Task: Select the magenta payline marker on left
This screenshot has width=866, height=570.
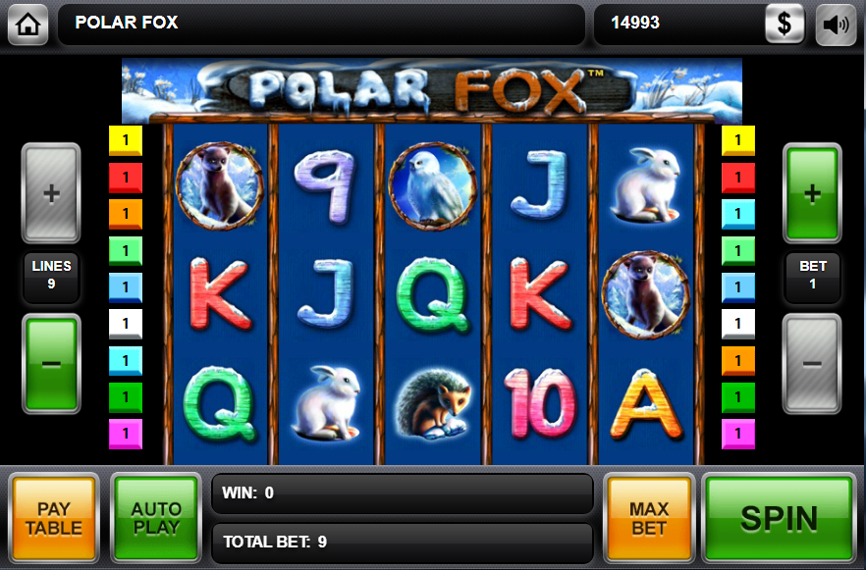Action: point(126,434)
